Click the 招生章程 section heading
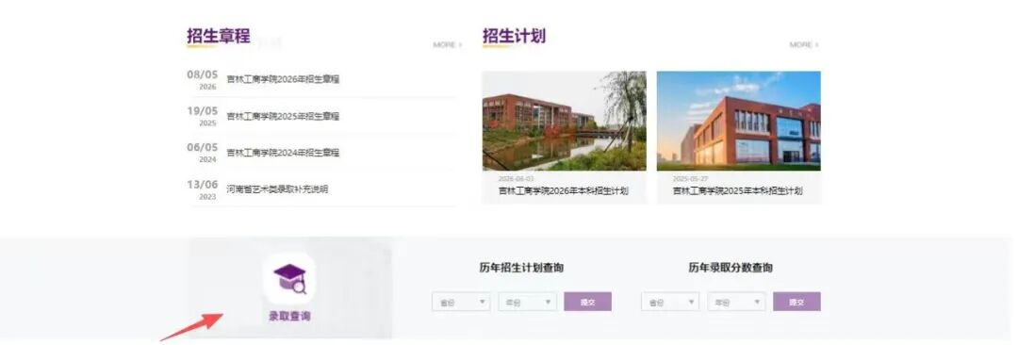Image resolution: width=1018 pixels, height=345 pixels. click(x=218, y=36)
